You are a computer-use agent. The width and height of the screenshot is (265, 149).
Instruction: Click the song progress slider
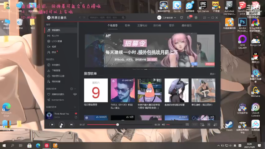point(120,125)
